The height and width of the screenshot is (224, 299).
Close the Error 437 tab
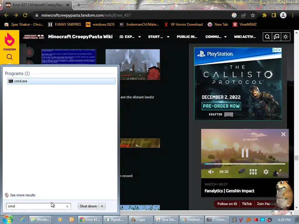tap(68, 5)
